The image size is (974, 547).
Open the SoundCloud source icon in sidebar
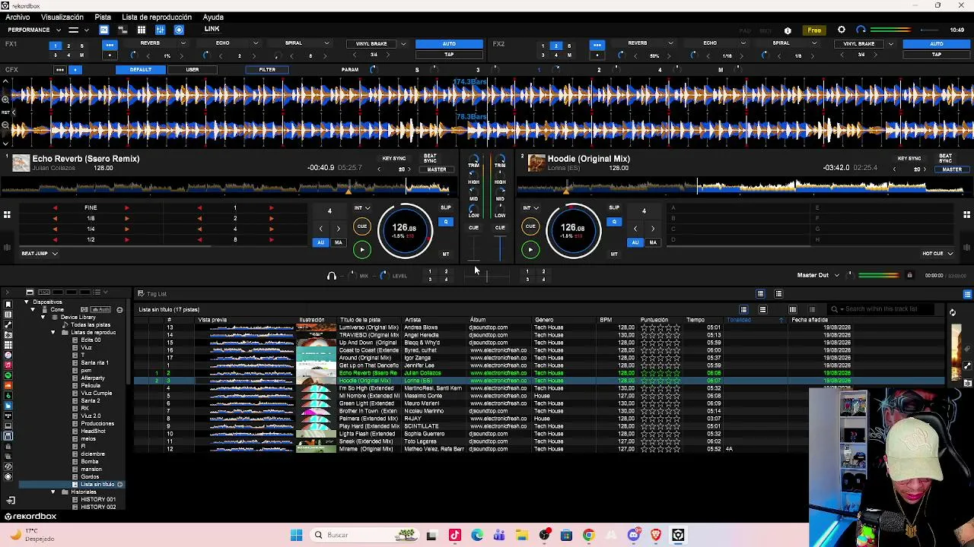click(8, 385)
